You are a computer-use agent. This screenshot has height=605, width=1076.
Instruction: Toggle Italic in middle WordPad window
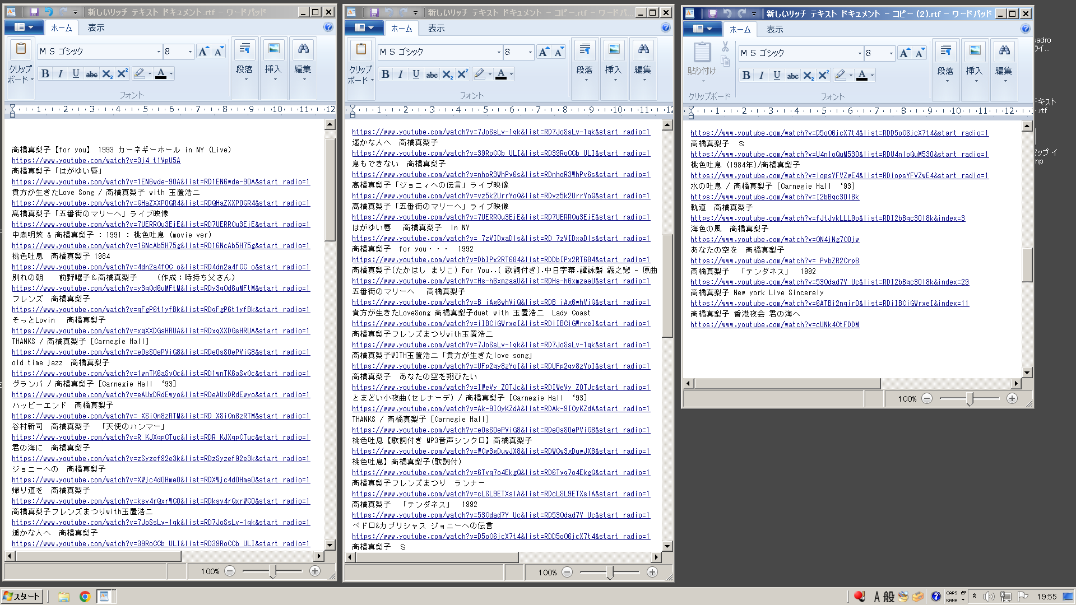pos(401,74)
